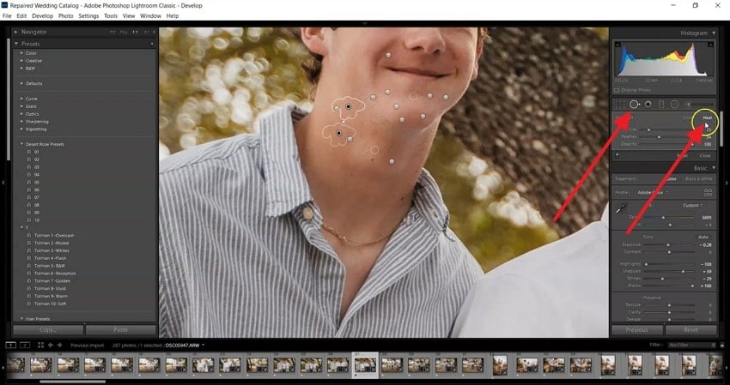Collapse the left panel group side arrow
This screenshot has height=385, width=730.
coord(3,183)
